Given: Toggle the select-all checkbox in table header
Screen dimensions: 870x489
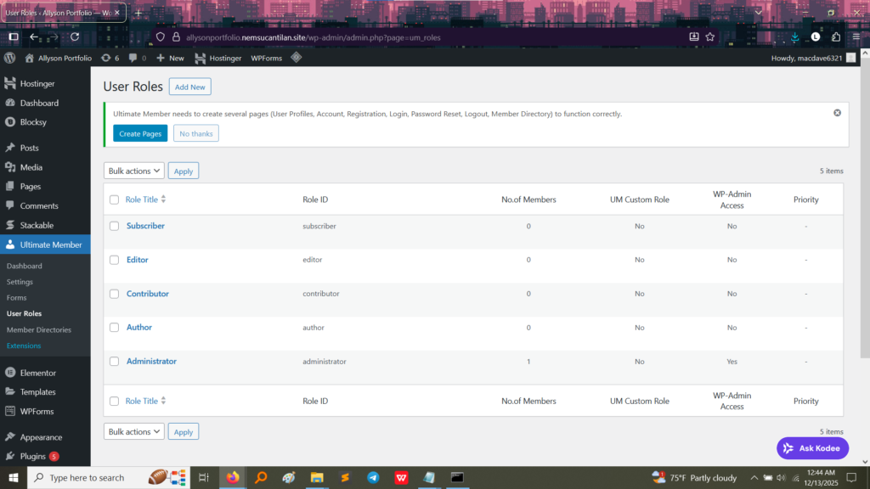Looking at the screenshot, I should click(114, 200).
